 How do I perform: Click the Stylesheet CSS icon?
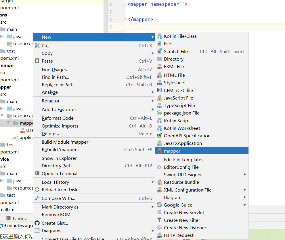[x=159, y=83]
